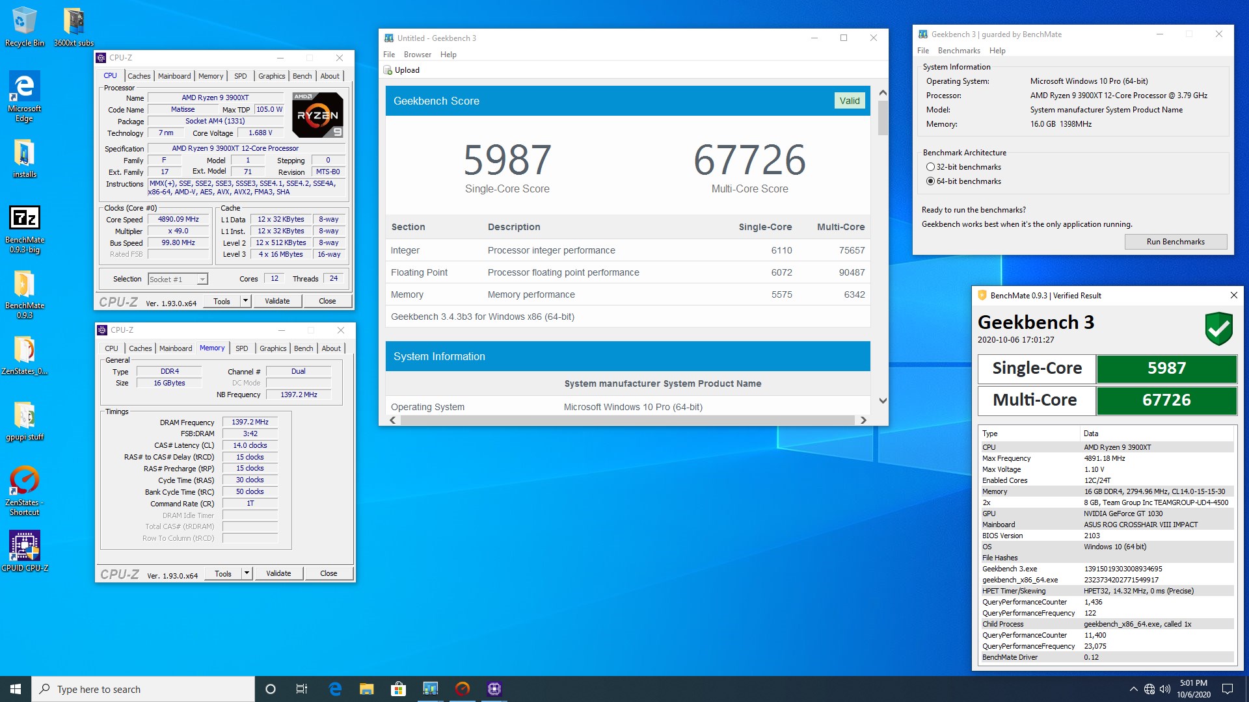The image size is (1249, 702).
Task: Open the Action Center notifications icon
Action: tap(1228, 689)
